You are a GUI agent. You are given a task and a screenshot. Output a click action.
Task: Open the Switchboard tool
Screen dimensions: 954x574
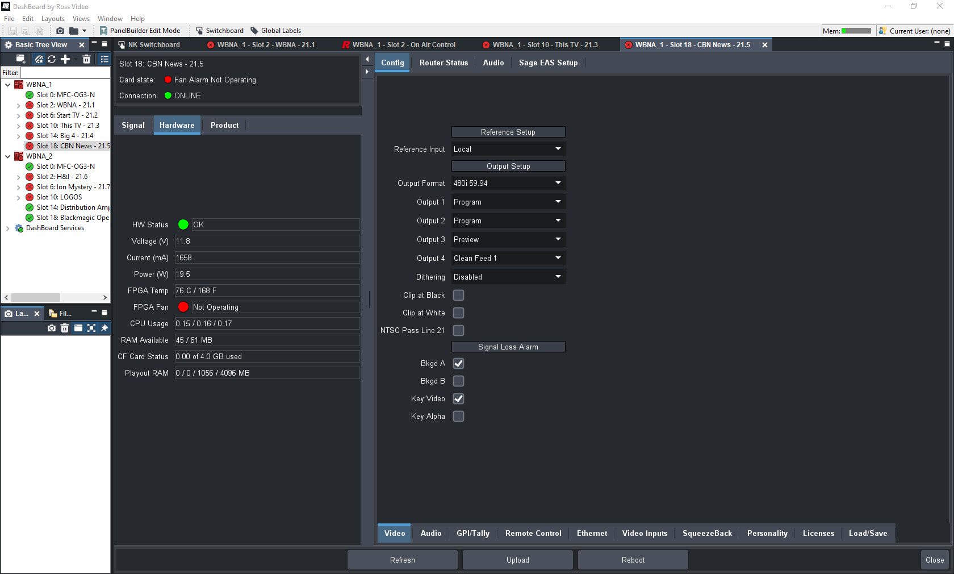click(x=220, y=31)
